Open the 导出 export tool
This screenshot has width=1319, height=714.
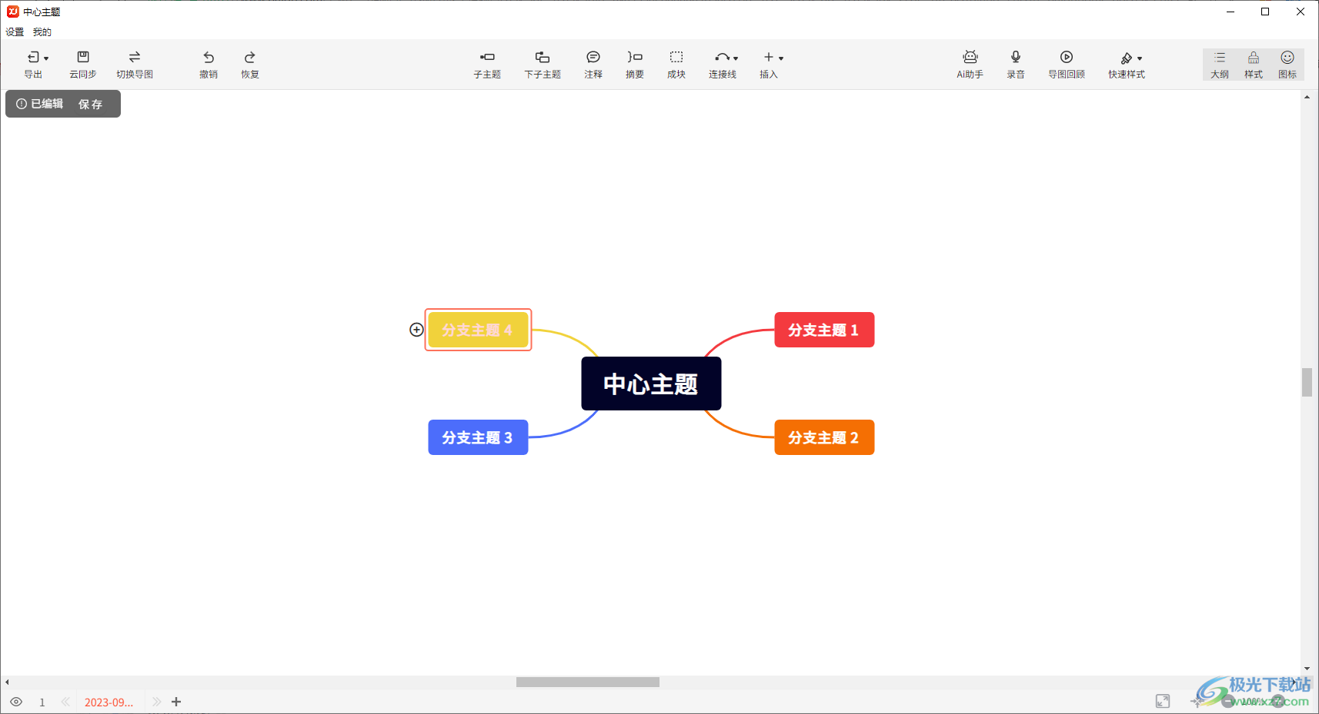pyautogui.click(x=33, y=65)
